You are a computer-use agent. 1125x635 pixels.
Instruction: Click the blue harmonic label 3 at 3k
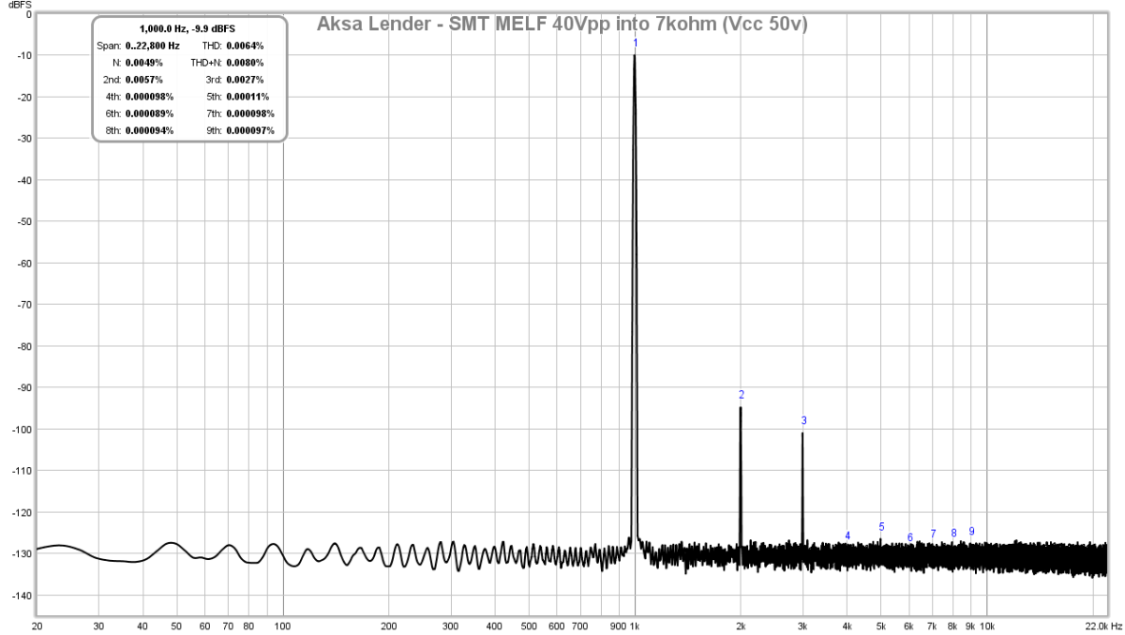tap(803, 421)
